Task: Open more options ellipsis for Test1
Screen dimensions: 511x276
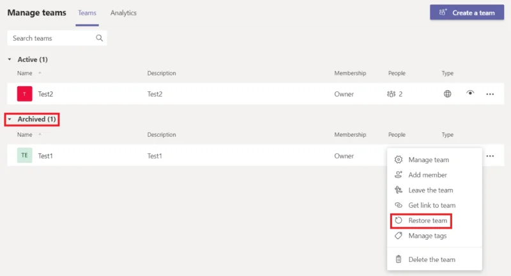Action: coord(490,156)
